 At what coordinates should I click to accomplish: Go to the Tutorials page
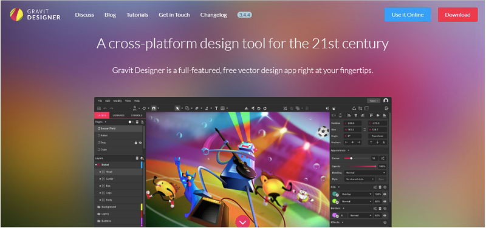coord(137,15)
